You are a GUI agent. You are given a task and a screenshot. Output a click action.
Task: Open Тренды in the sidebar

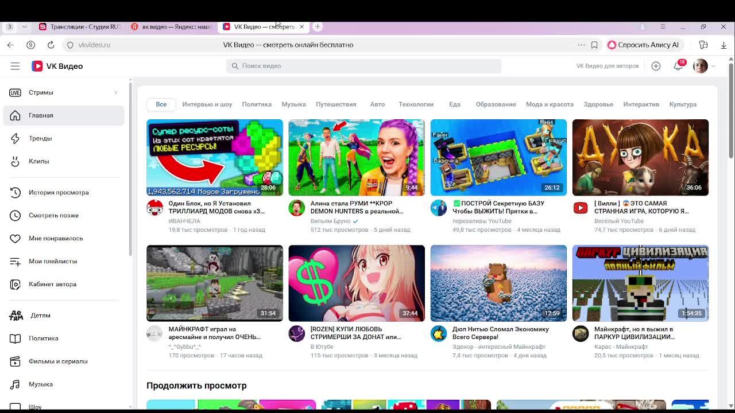point(64,138)
